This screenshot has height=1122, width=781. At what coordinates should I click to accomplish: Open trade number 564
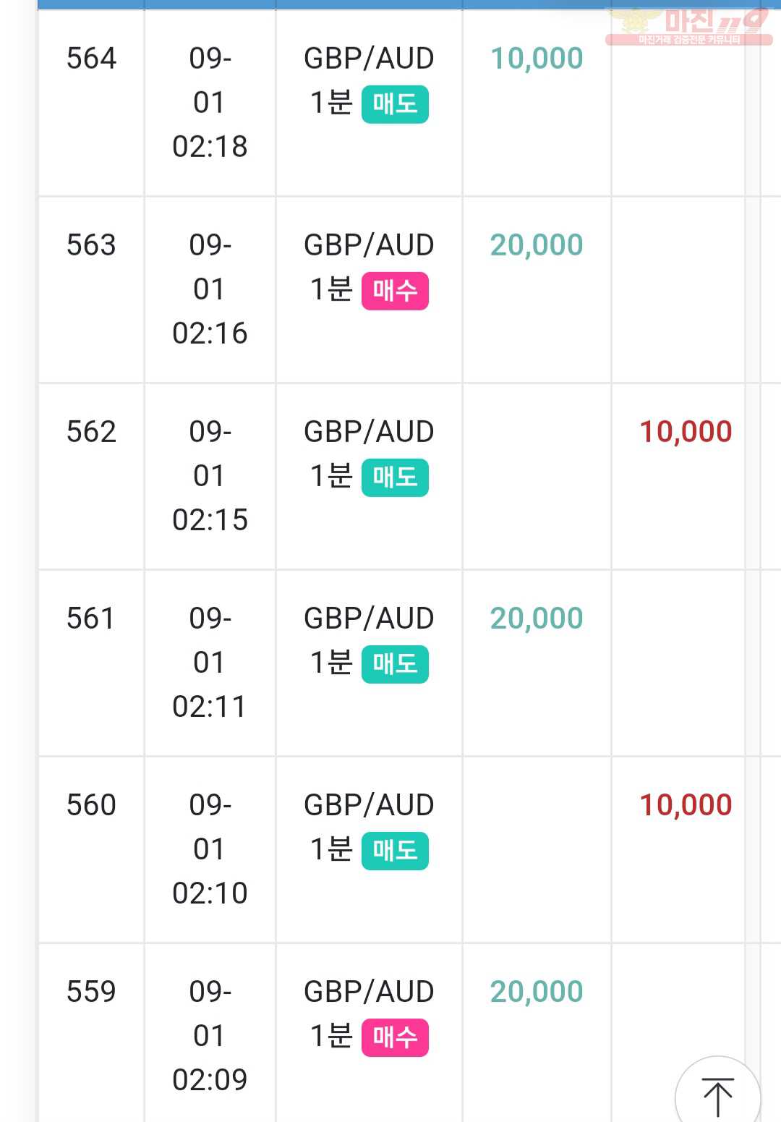(91, 59)
